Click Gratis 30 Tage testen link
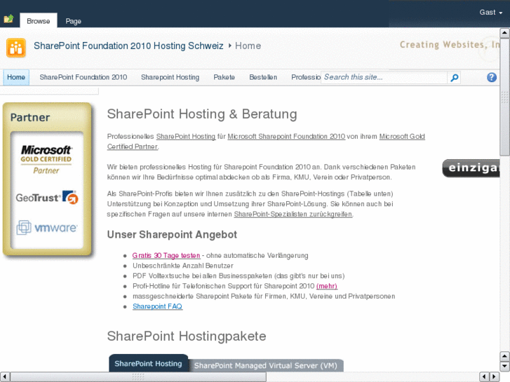 (x=166, y=256)
